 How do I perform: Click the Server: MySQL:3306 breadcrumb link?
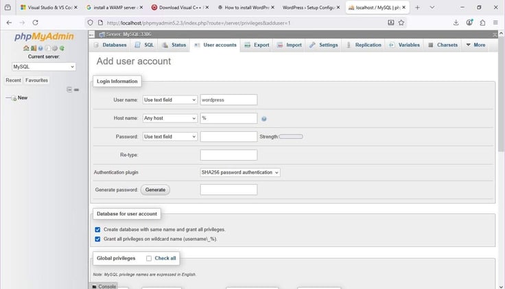click(128, 34)
